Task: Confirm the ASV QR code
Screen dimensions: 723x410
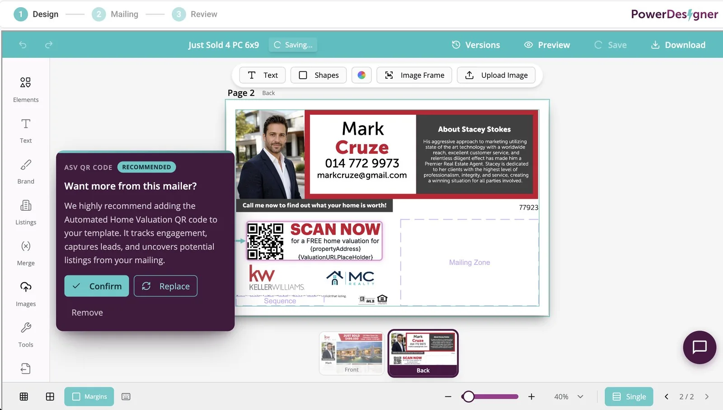Action: pos(97,286)
